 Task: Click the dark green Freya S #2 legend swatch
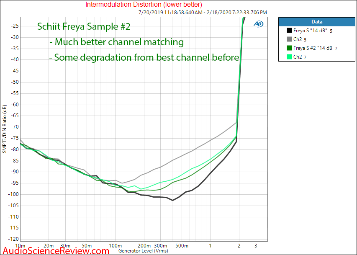pos(289,48)
